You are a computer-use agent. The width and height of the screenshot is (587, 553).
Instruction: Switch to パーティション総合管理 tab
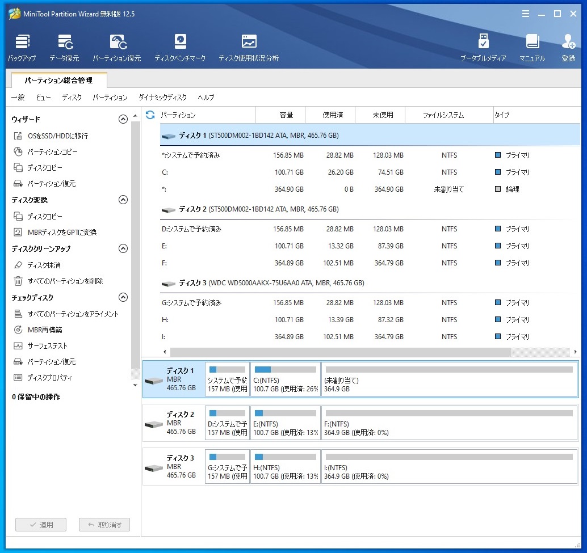pos(59,80)
